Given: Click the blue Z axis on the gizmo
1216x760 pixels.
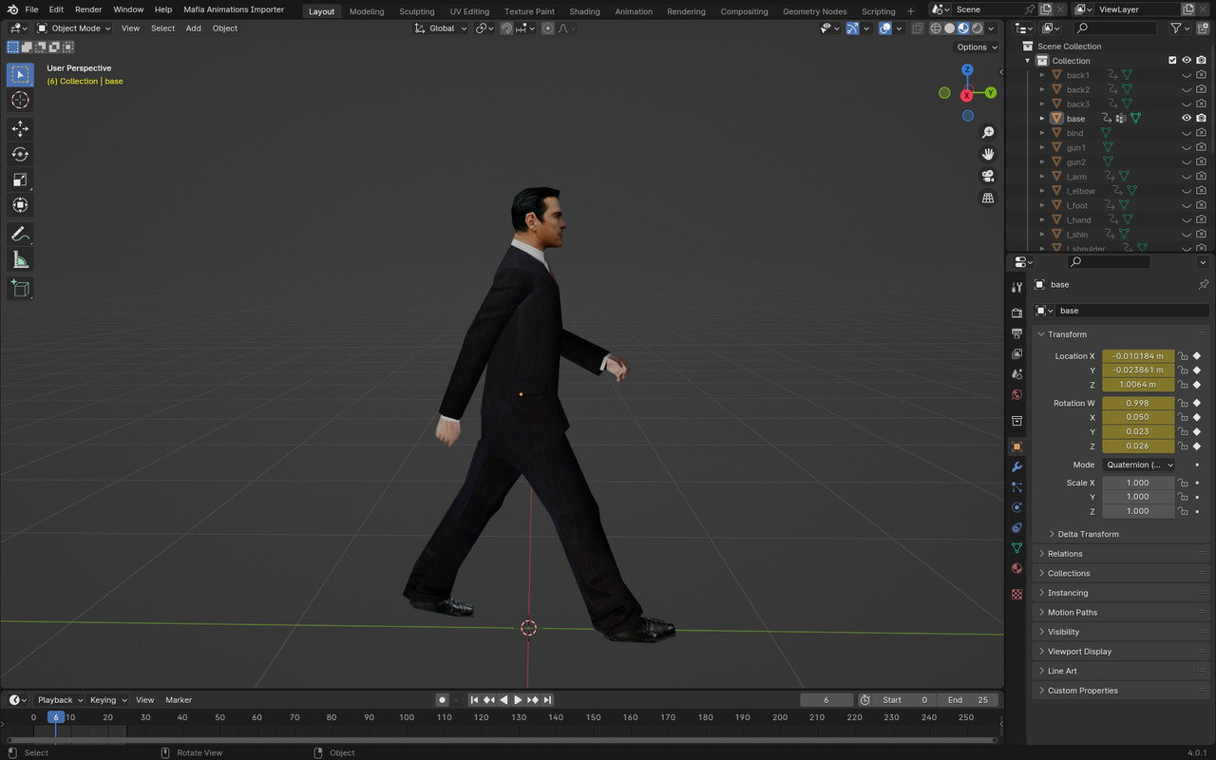Looking at the screenshot, I should [967, 70].
